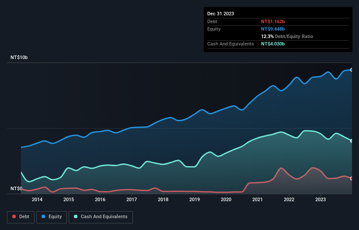
Task: Click Cash And Equivalents label in tooltip
Action: click(x=230, y=44)
